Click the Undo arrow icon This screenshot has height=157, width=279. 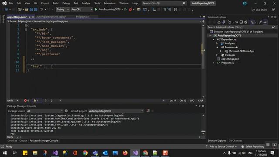(42, 10)
